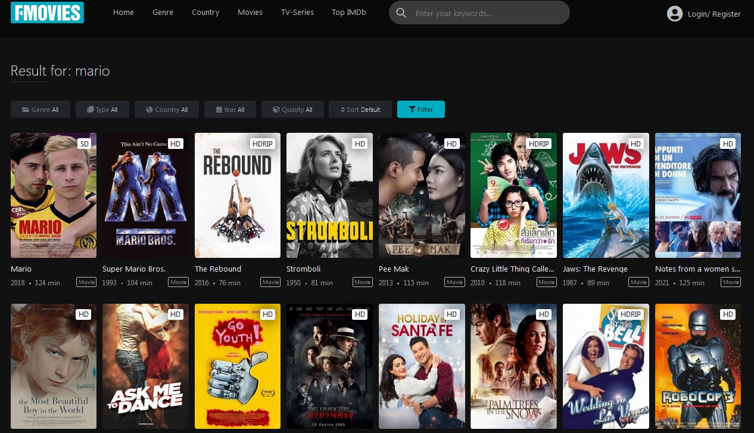Open the RoboCop 3 poster
This screenshot has width=754, height=433.
coord(698,366)
